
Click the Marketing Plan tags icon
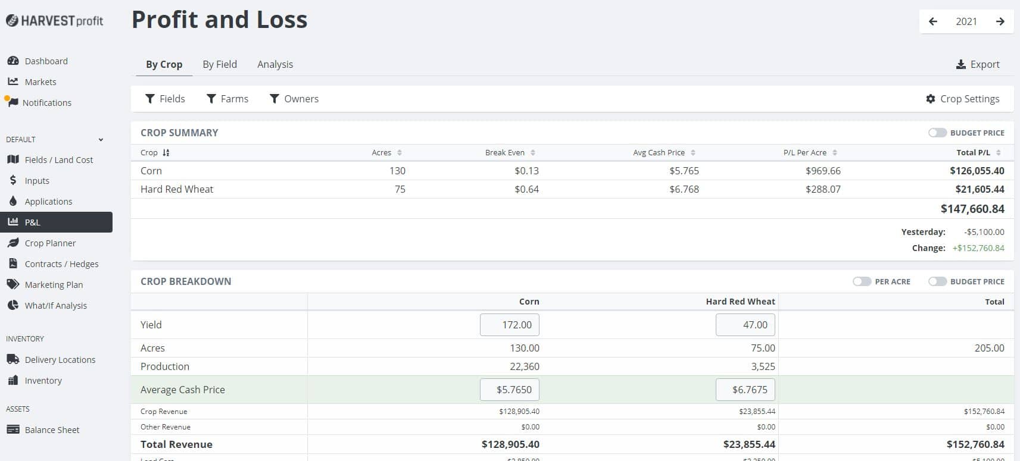pyautogui.click(x=13, y=285)
